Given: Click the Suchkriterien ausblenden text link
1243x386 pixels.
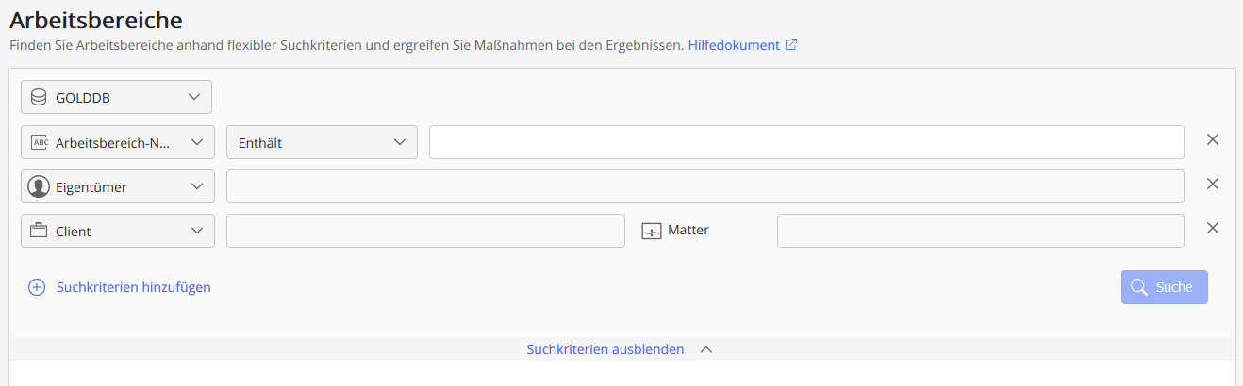Looking at the screenshot, I should coord(605,349).
